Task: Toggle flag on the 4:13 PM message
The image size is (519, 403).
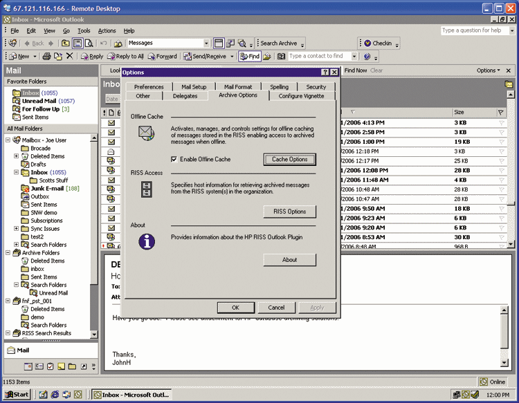Action: coord(501,122)
